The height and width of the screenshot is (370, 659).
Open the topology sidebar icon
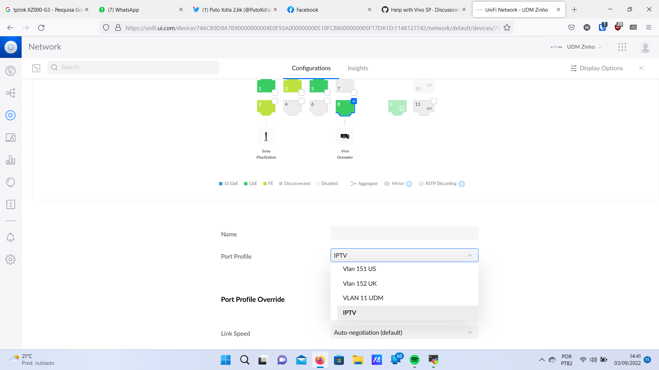click(10, 93)
